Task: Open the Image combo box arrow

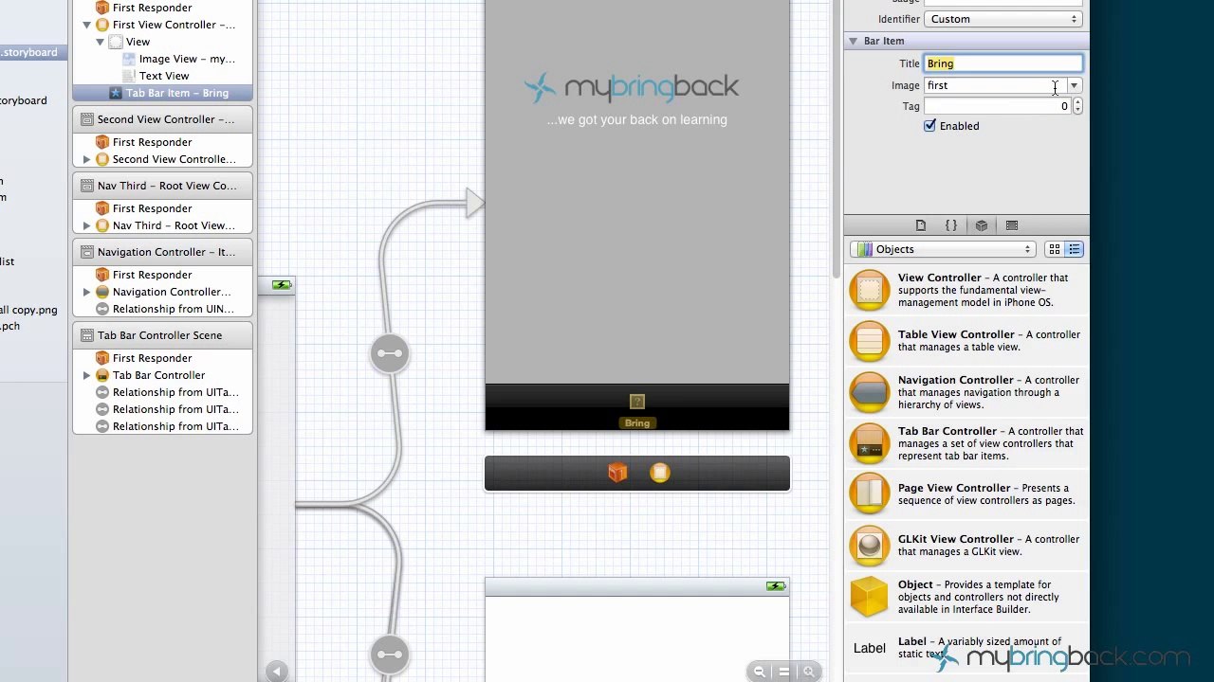Action: [1074, 85]
